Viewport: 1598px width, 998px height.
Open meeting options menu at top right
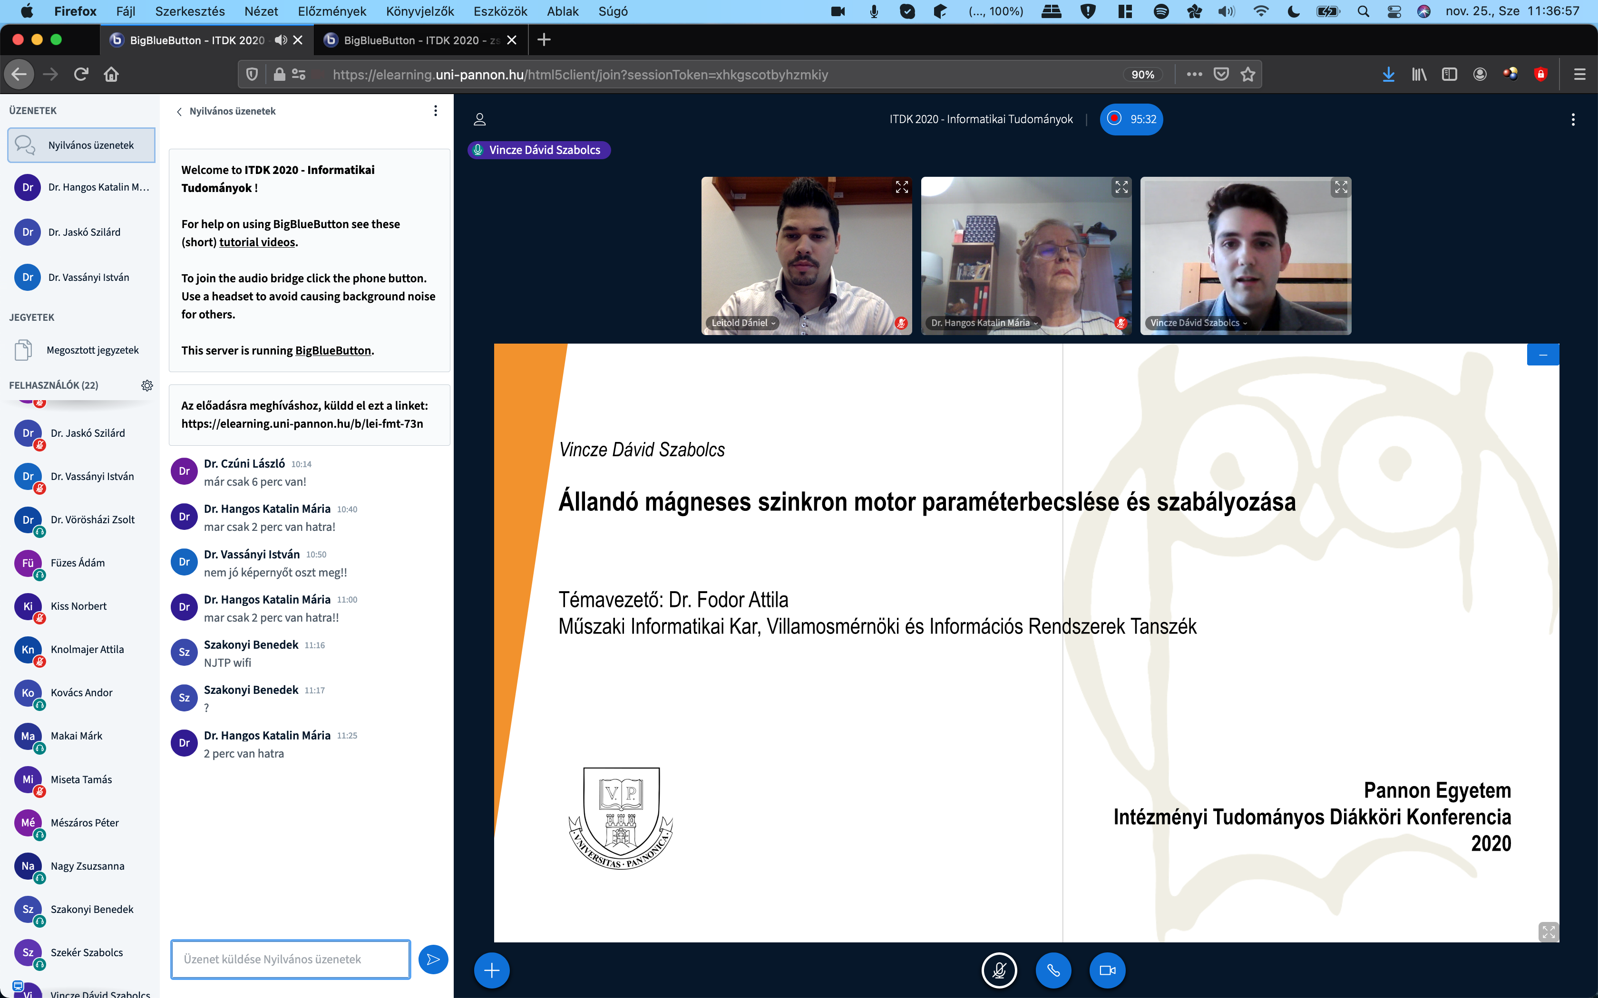click(x=1573, y=119)
